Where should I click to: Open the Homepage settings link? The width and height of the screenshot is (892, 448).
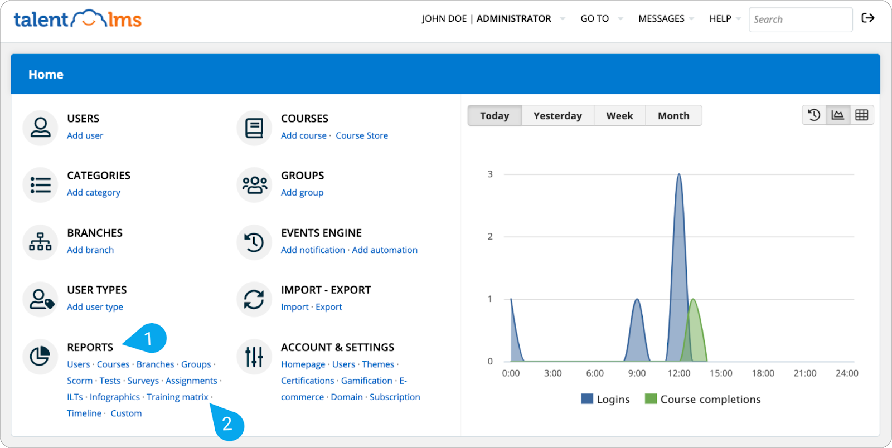point(303,364)
